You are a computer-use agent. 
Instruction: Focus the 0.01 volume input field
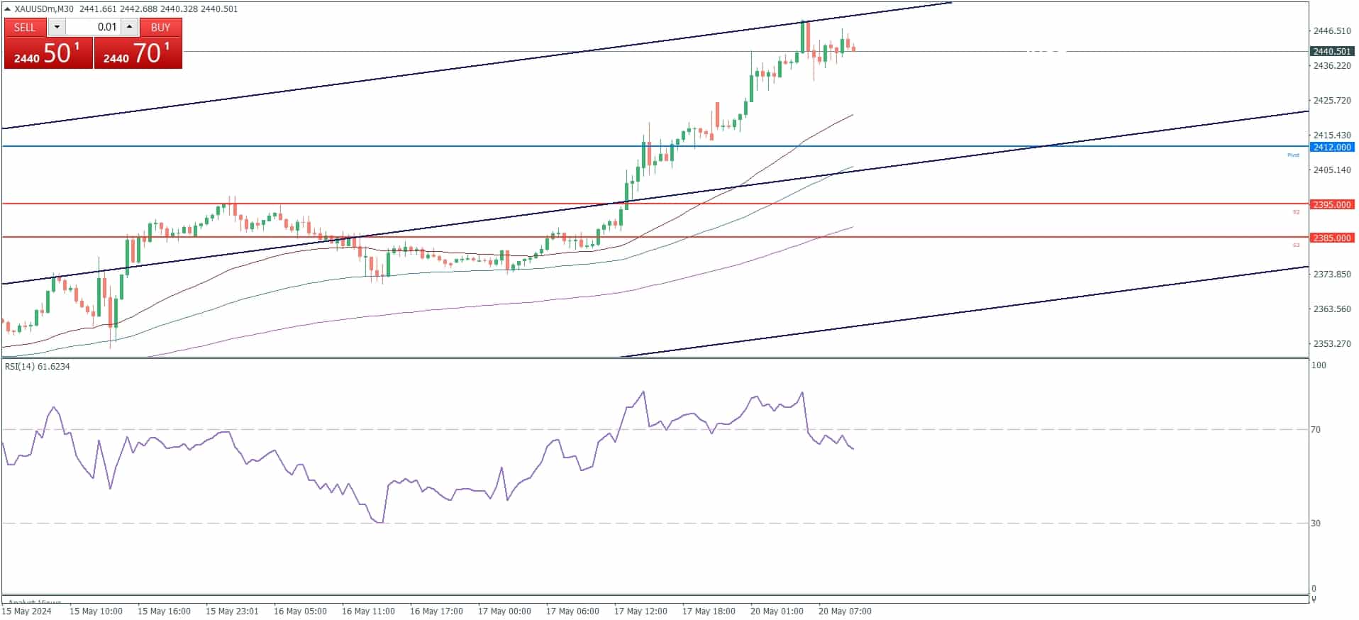pyautogui.click(x=93, y=27)
